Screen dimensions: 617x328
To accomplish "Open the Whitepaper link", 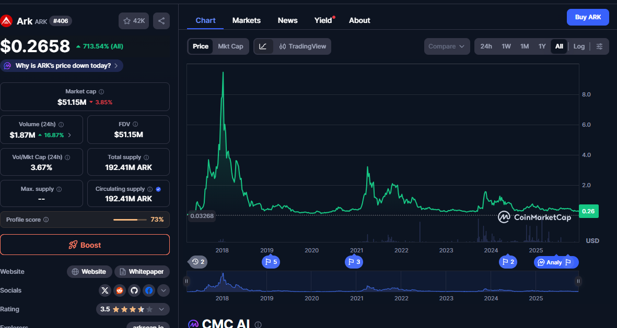I will (142, 272).
